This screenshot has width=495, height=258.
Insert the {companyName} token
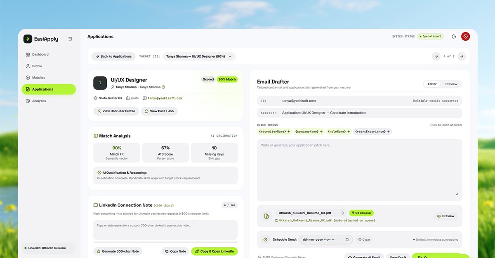pyautogui.click(x=309, y=132)
